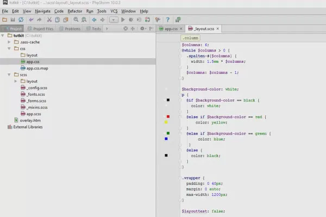The height and width of the screenshot is (217, 326).
Task: Select app.scss file
Action: click(x=31, y=114)
